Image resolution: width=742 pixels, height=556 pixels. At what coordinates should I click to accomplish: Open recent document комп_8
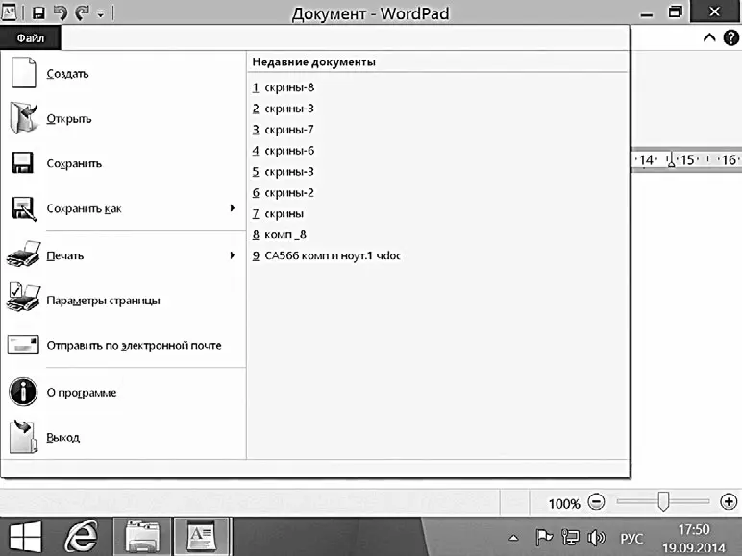(x=284, y=234)
